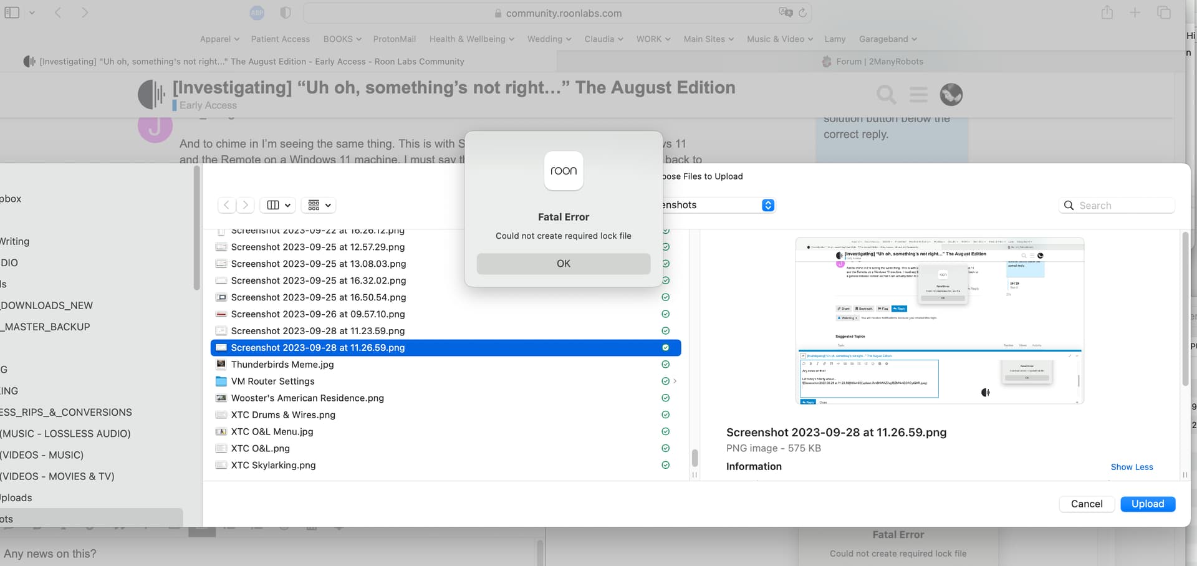
Task: Open the WORK bookmarks folder
Action: pyautogui.click(x=653, y=39)
